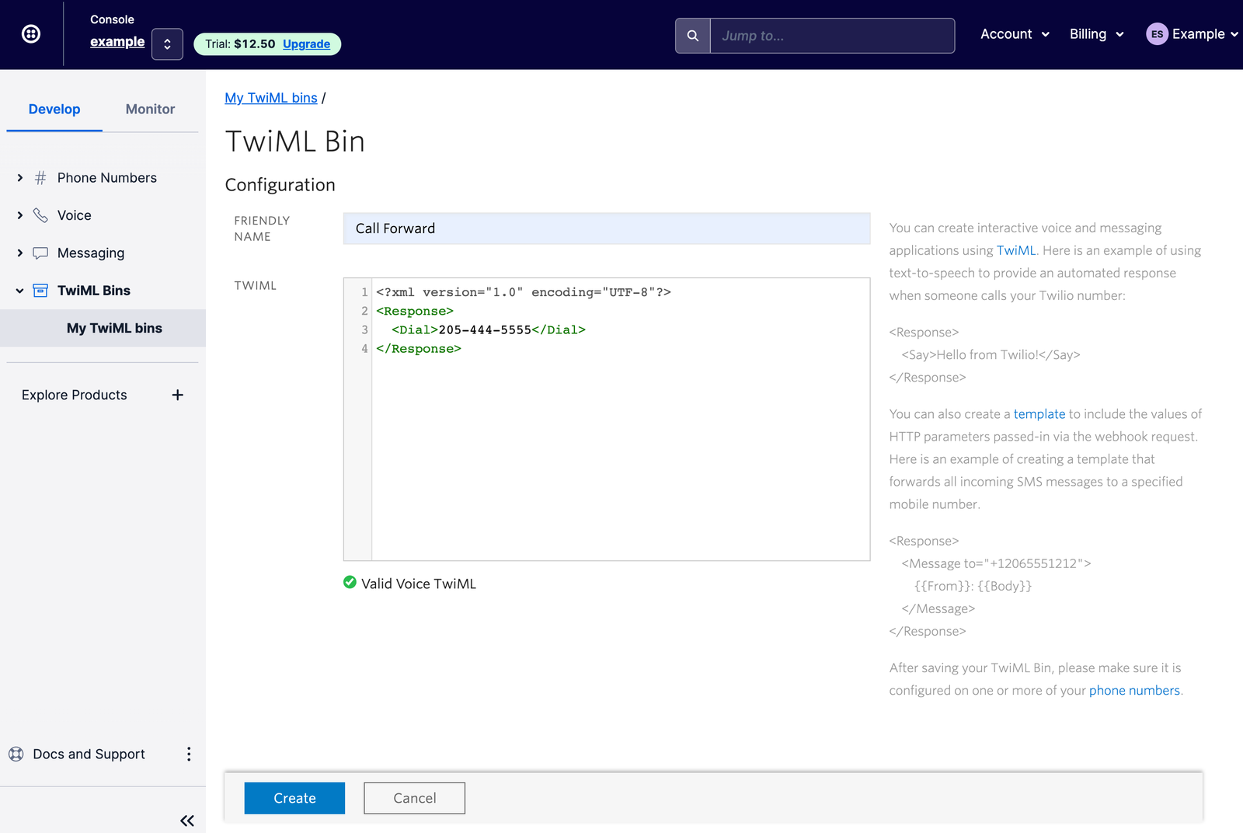The width and height of the screenshot is (1243, 833).
Task: Click the Create button
Action: 294,798
